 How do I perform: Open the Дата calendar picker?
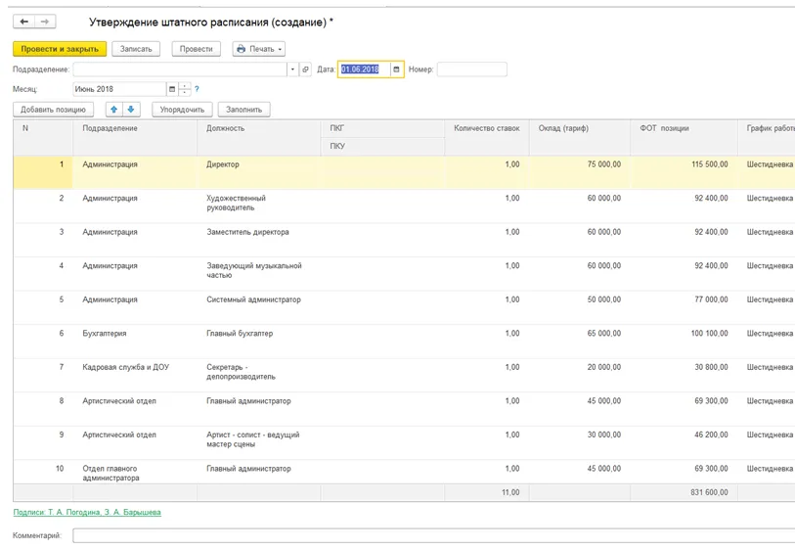396,69
